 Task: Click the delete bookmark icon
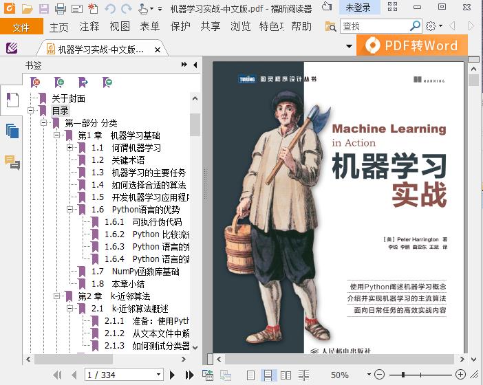(35, 82)
